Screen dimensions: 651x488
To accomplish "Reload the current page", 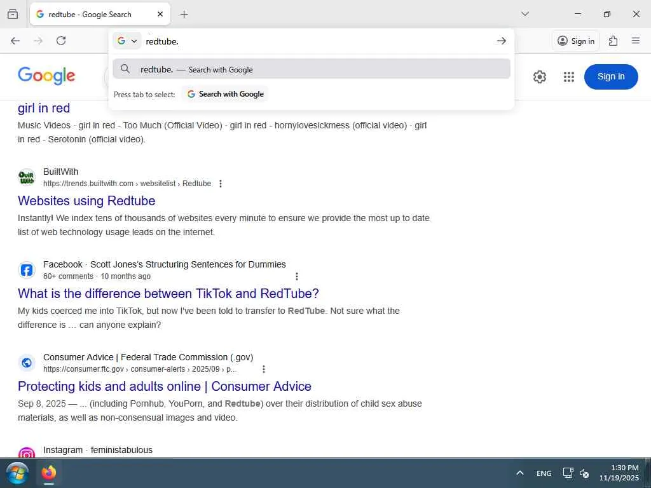I will tap(61, 41).
